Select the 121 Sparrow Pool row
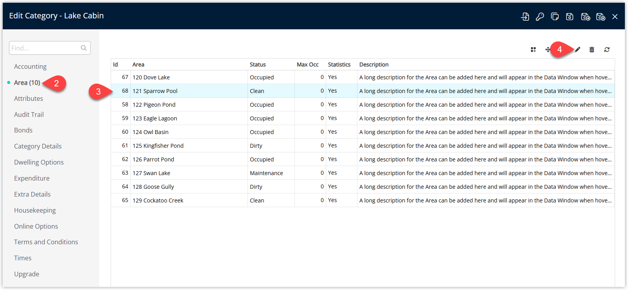This screenshot has height=290, width=628. (362, 91)
